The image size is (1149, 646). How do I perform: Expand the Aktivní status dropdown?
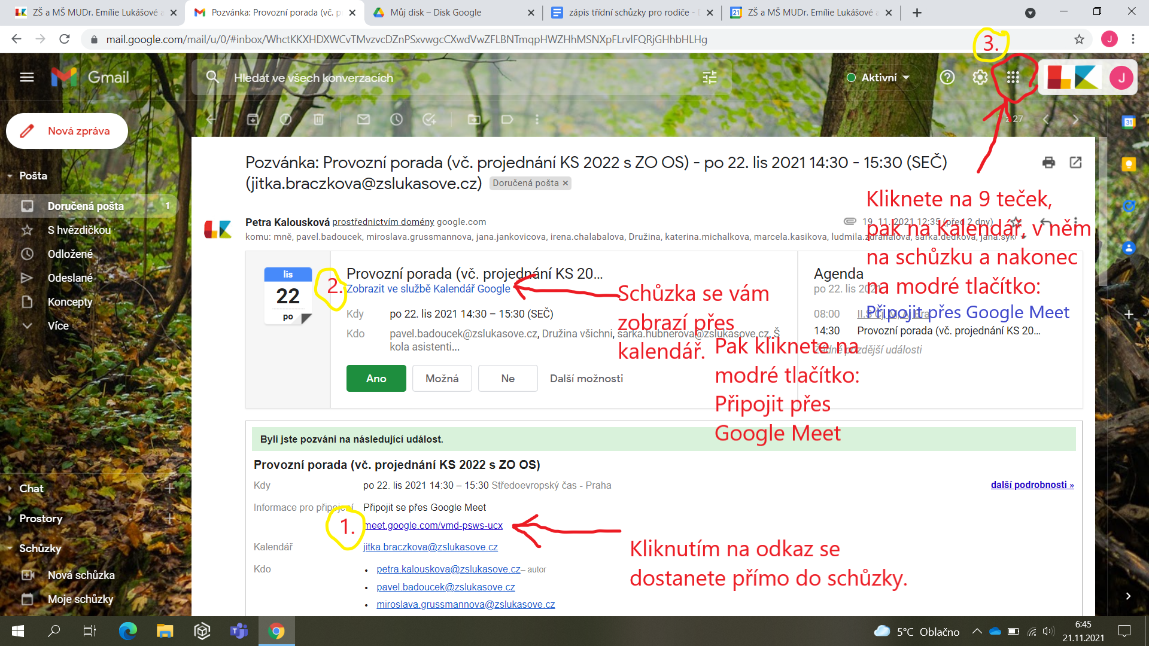tap(879, 78)
